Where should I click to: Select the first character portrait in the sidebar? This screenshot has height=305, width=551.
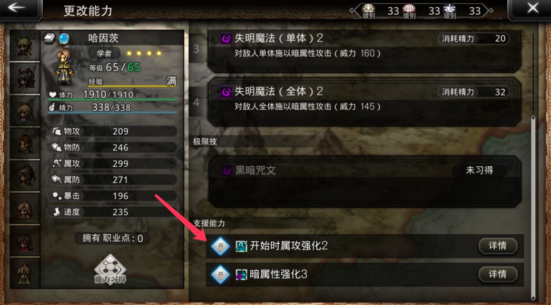[x=25, y=46]
